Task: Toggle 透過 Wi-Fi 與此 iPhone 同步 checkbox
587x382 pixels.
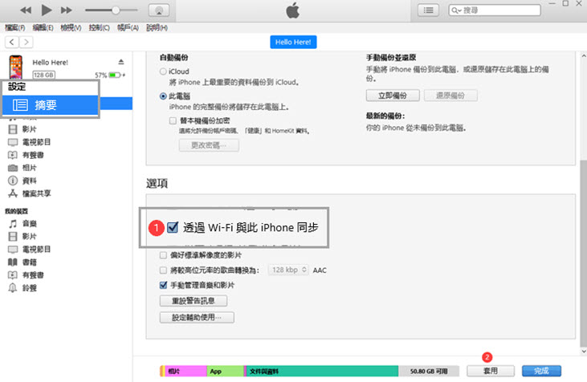Action: (173, 227)
